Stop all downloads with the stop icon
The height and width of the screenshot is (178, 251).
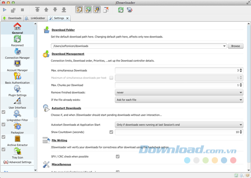click(22, 10)
